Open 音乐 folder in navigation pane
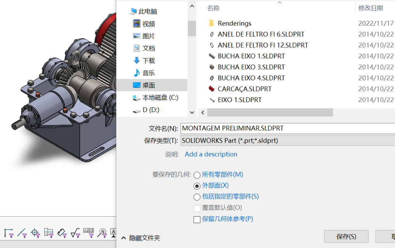Viewport: 395px width, 248px height. tap(144, 73)
